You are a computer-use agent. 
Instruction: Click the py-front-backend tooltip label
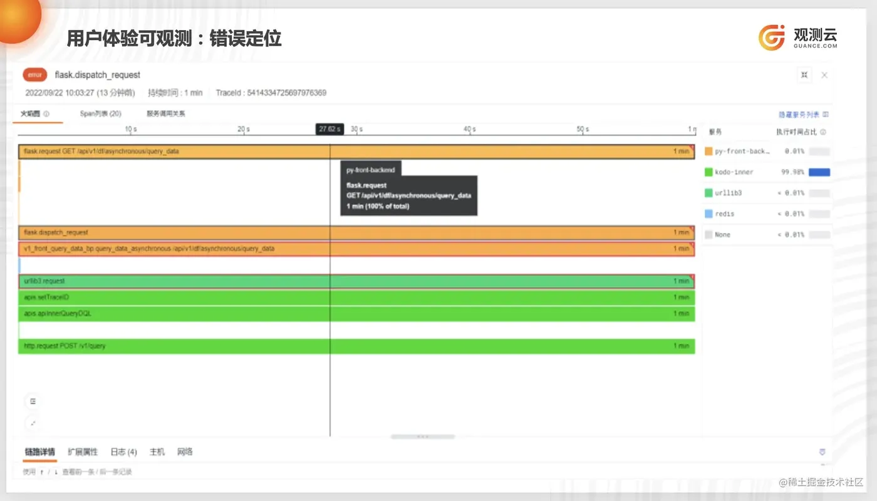click(x=371, y=170)
